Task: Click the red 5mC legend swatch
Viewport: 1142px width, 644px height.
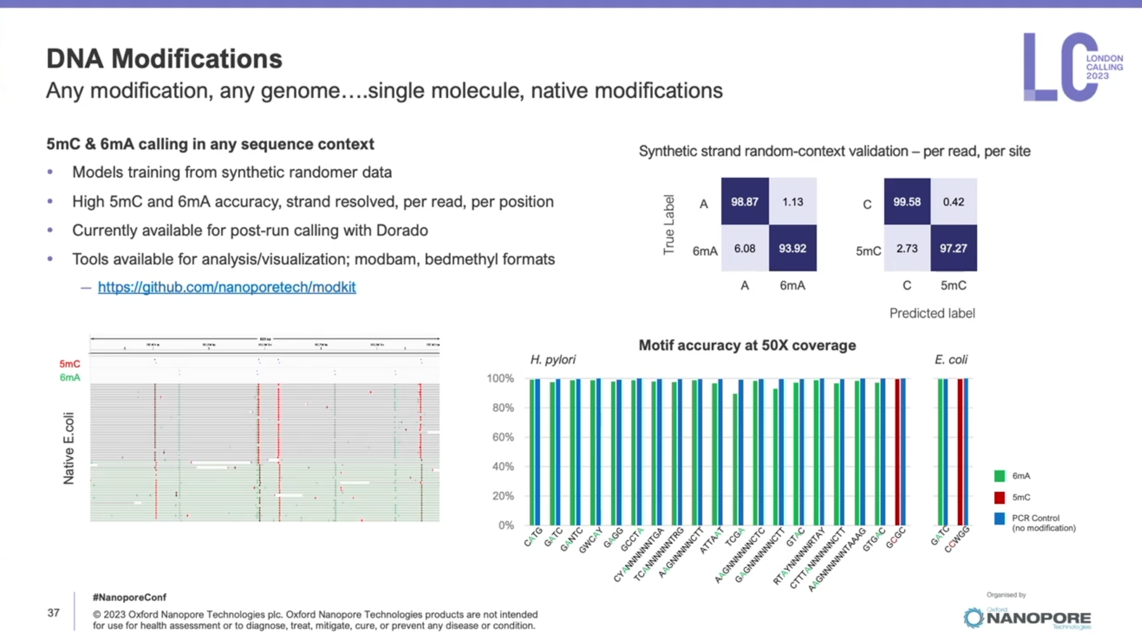Action: click(x=999, y=497)
